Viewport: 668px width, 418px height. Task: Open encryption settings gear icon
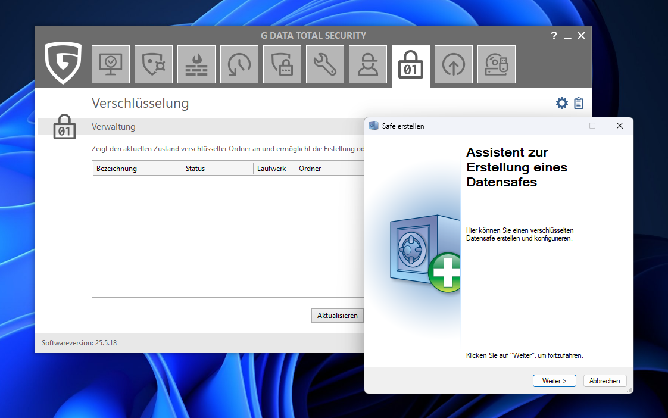562,103
